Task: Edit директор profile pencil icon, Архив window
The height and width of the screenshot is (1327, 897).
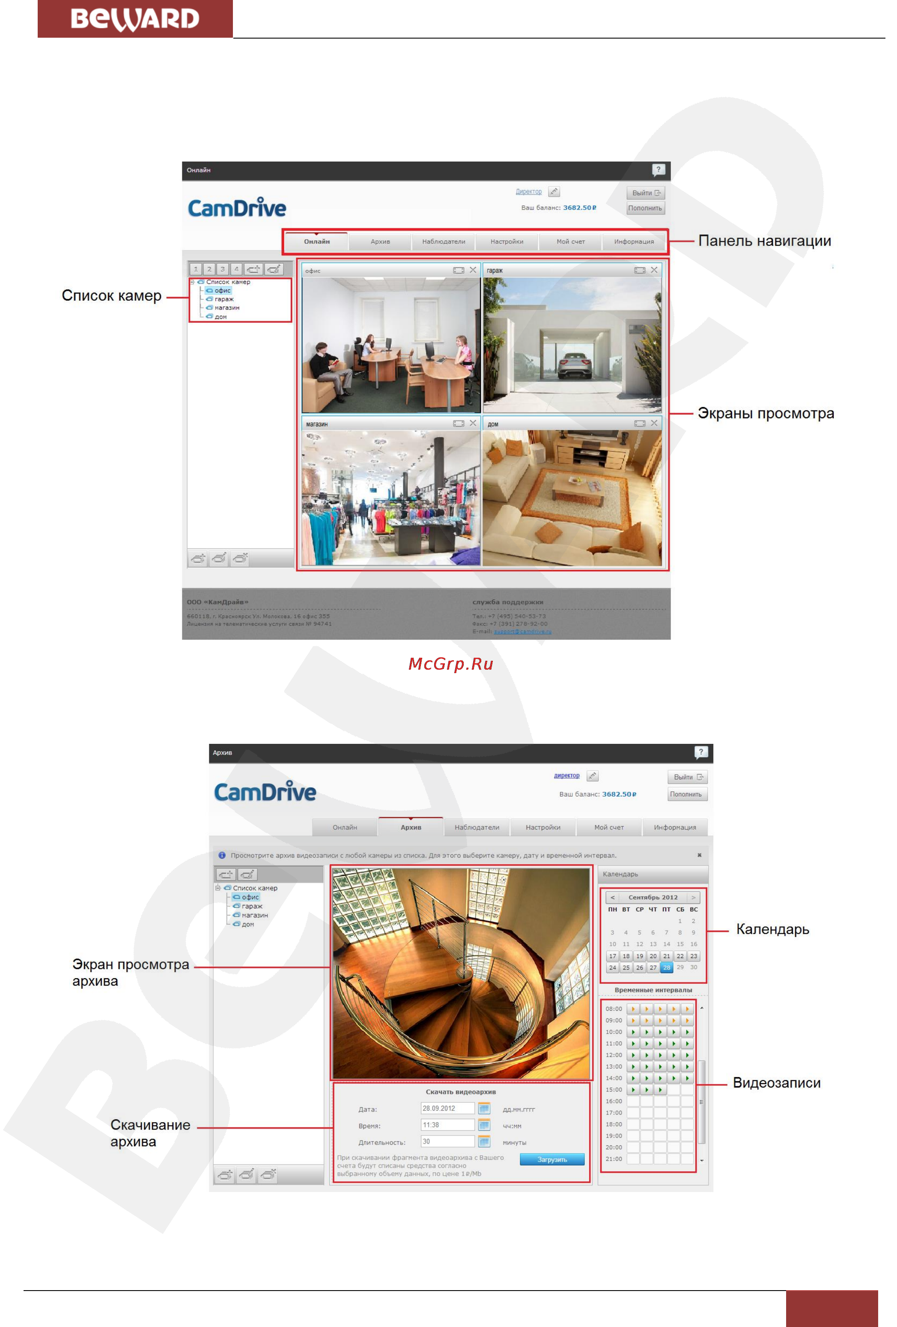Action: click(592, 776)
